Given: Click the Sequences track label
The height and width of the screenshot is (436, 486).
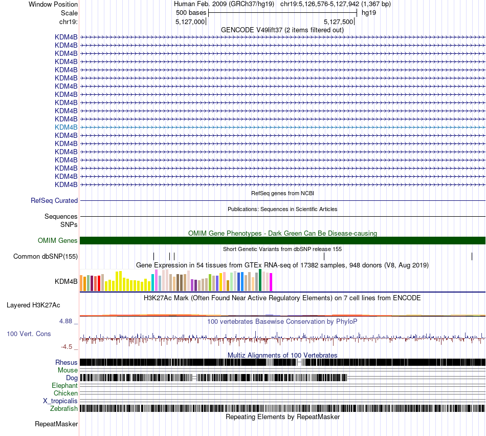Looking at the screenshot, I should (x=61, y=216).
